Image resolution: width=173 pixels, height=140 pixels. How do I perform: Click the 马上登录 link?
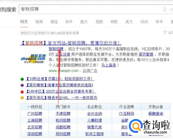coord(109,65)
